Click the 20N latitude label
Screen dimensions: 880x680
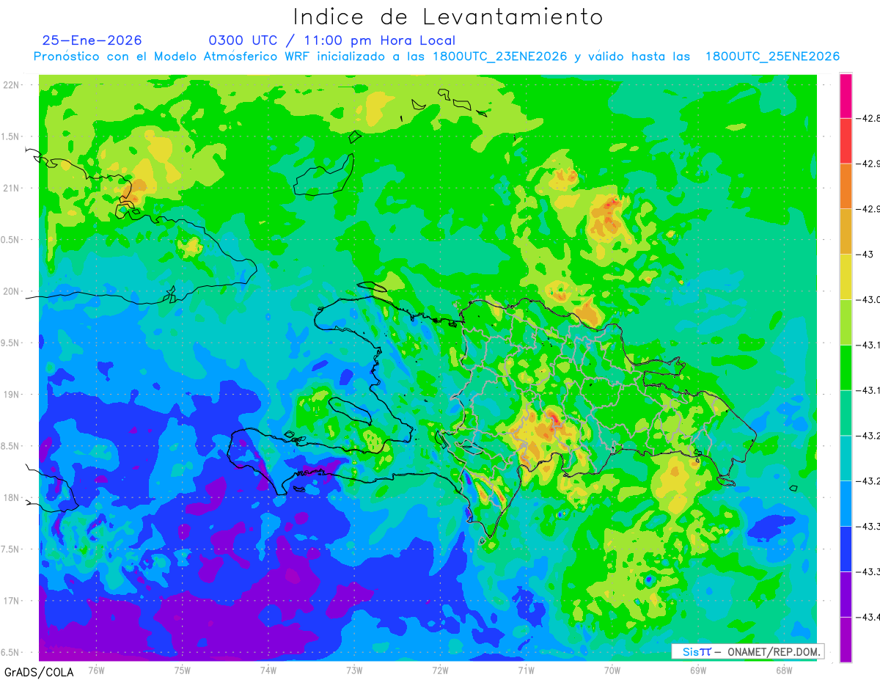pyautogui.click(x=11, y=292)
